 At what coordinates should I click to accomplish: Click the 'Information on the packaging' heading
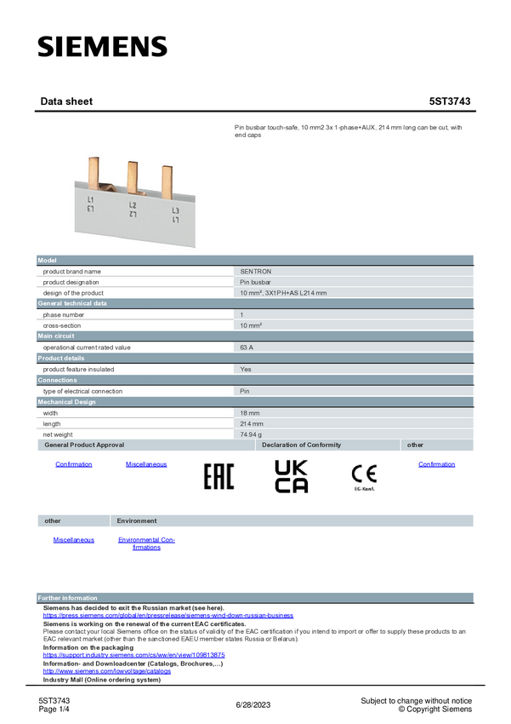88,648
